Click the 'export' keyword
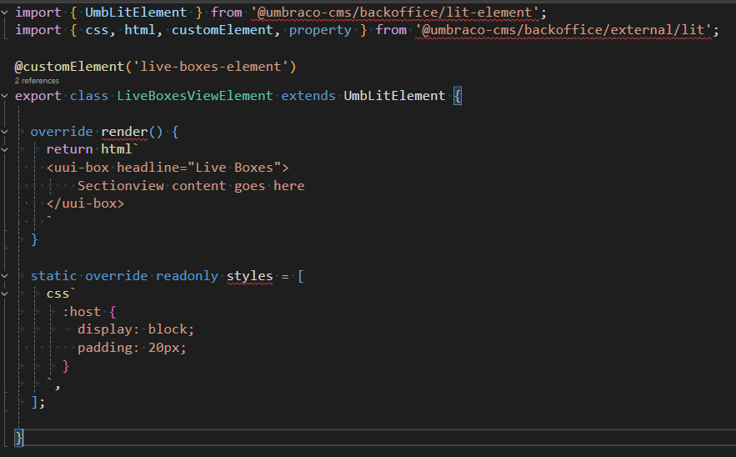The height and width of the screenshot is (457, 736). [x=38, y=96]
